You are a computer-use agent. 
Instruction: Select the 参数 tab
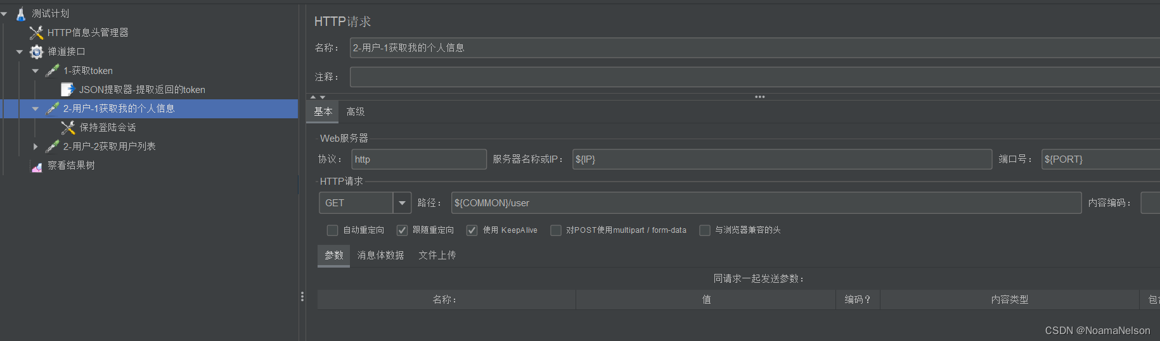[334, 255]
